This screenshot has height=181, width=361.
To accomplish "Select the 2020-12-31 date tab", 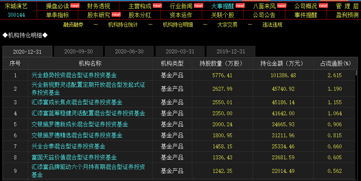I will click(27, 52).
